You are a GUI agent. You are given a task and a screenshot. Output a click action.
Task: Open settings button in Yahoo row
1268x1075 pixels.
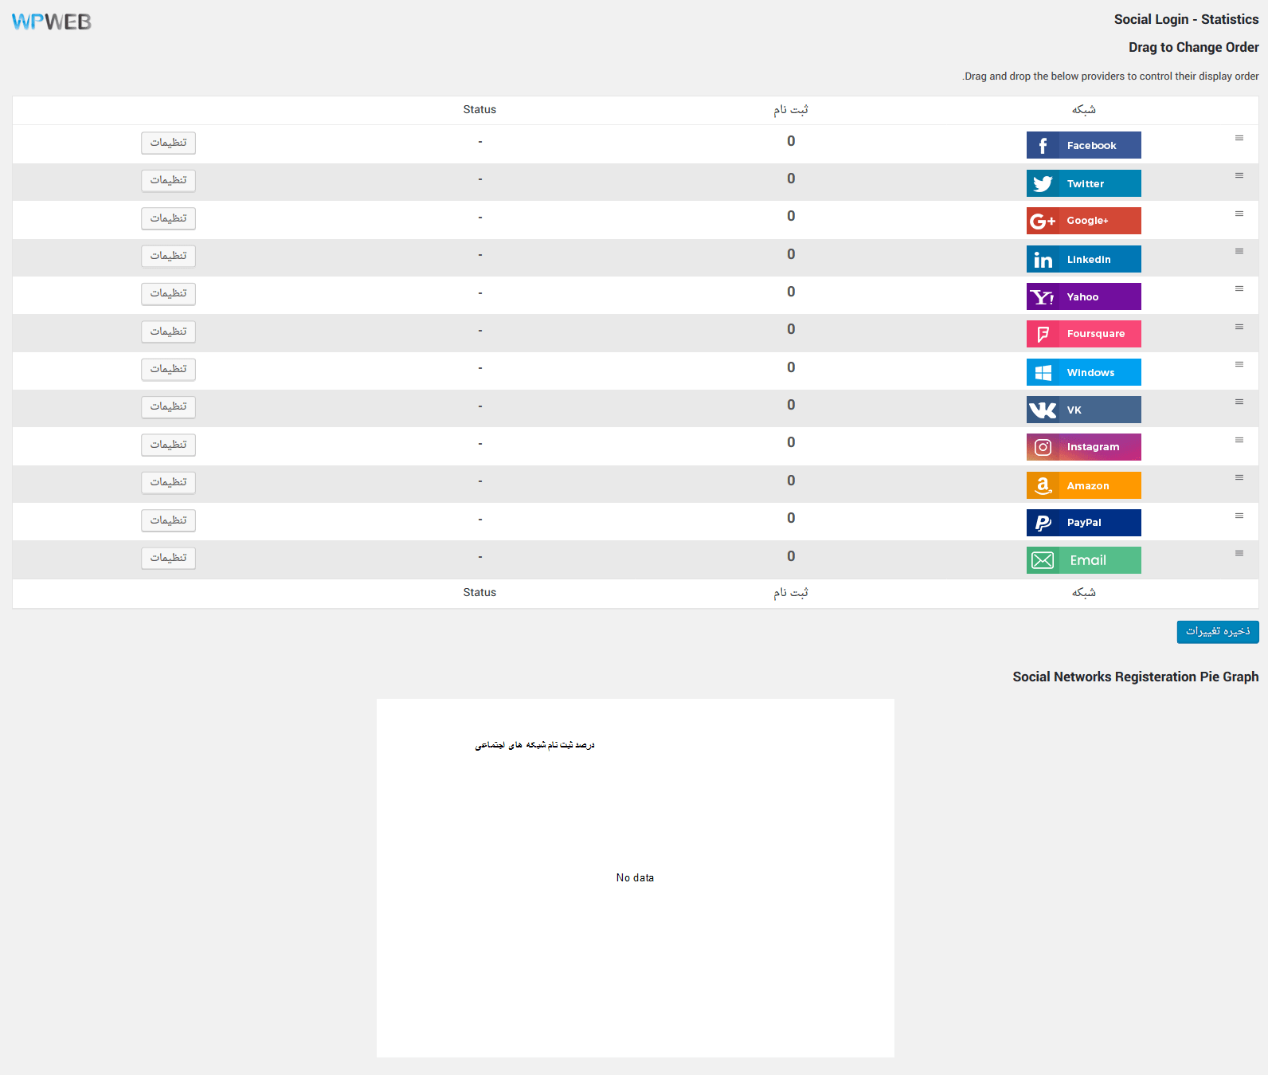coord(168,293)
